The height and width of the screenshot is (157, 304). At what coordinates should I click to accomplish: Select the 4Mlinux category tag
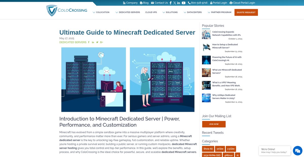pyautogui.click(x=229, y=155)
